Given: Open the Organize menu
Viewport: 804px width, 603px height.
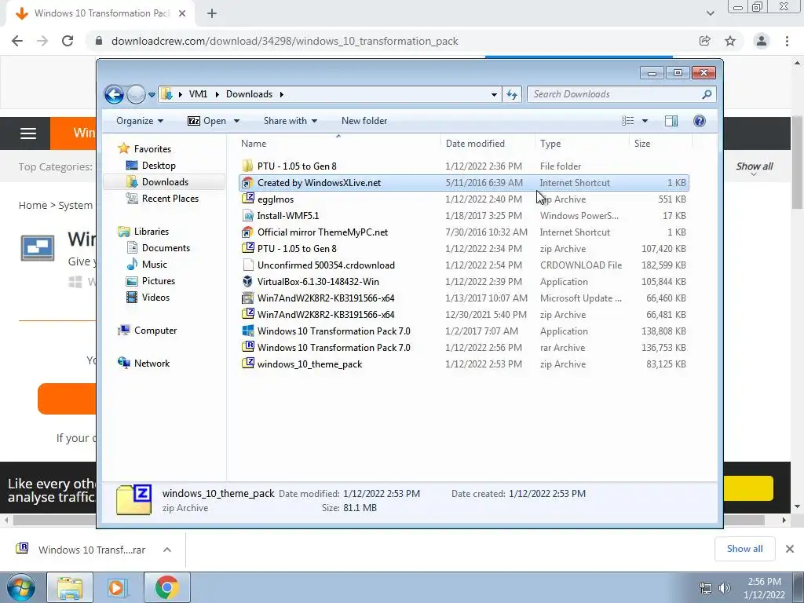Looking at the screenshot, I should point(140,121).
